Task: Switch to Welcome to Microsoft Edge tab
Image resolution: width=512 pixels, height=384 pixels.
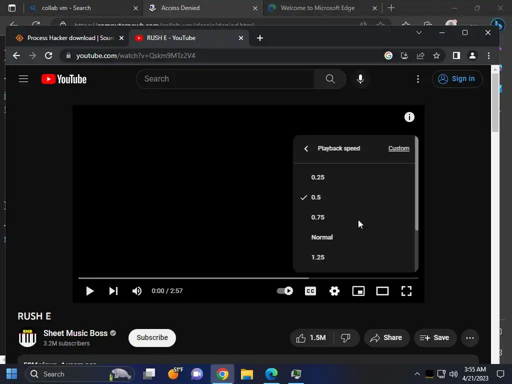Action: click(322, 8)
